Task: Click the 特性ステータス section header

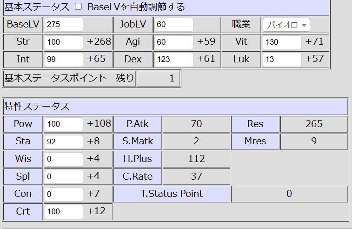Action: pos(37,107)
